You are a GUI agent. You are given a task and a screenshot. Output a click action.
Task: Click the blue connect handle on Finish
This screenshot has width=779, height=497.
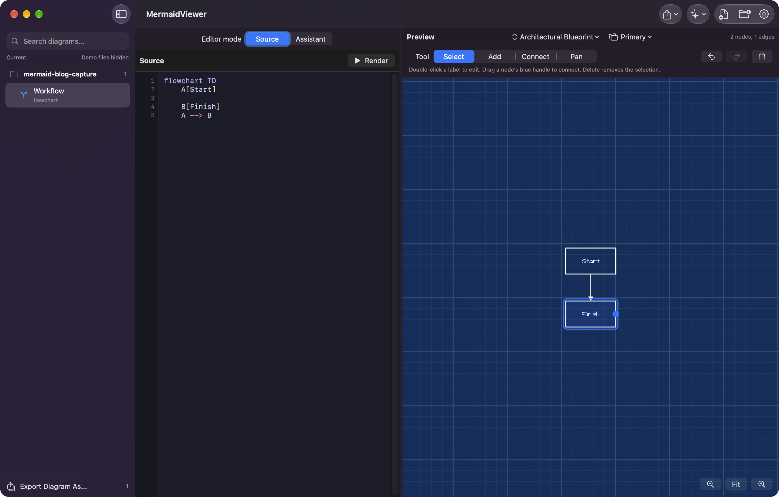click(x=615, y=314)
